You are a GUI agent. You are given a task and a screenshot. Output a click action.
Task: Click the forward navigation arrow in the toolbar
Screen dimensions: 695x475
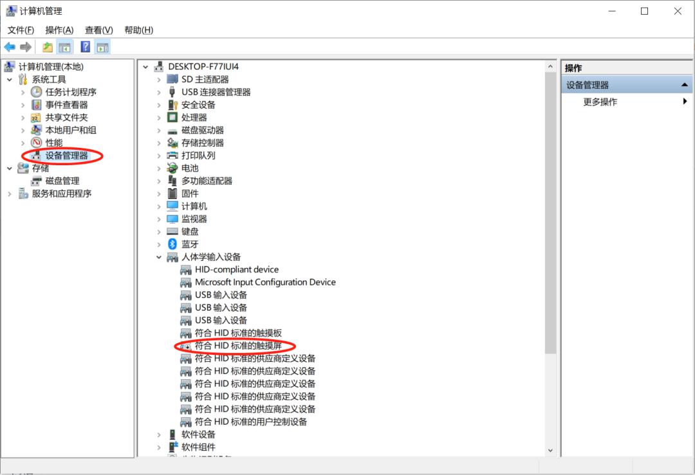[24, 46]
